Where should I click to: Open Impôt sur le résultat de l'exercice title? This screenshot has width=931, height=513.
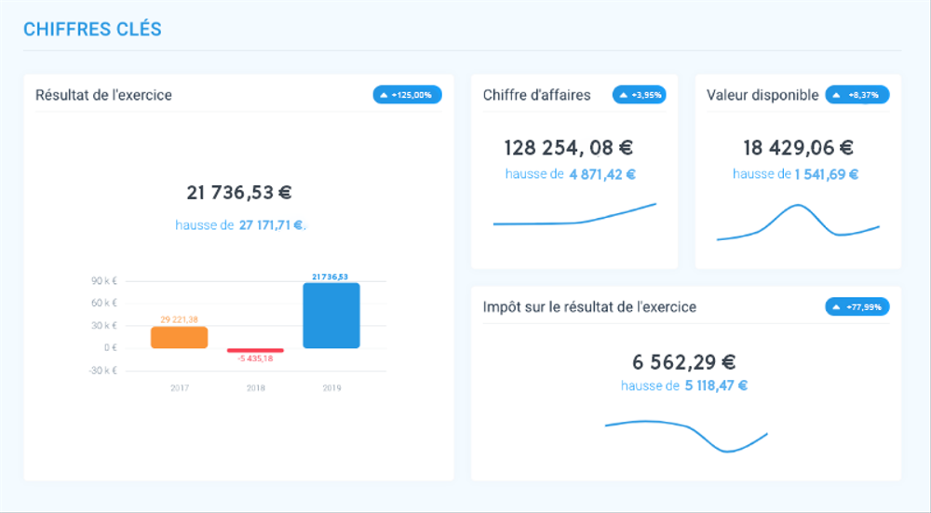coord(589,306)
